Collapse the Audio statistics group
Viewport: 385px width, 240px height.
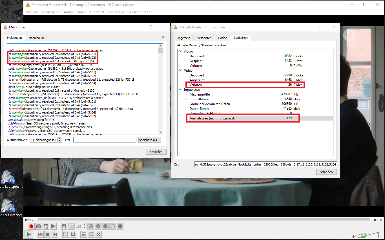pyautogui.click(x=180, y=51)
